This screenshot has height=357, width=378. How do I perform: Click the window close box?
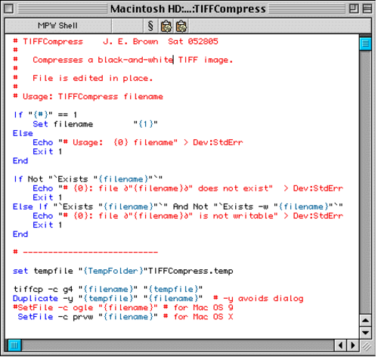[x=9, y=9]
